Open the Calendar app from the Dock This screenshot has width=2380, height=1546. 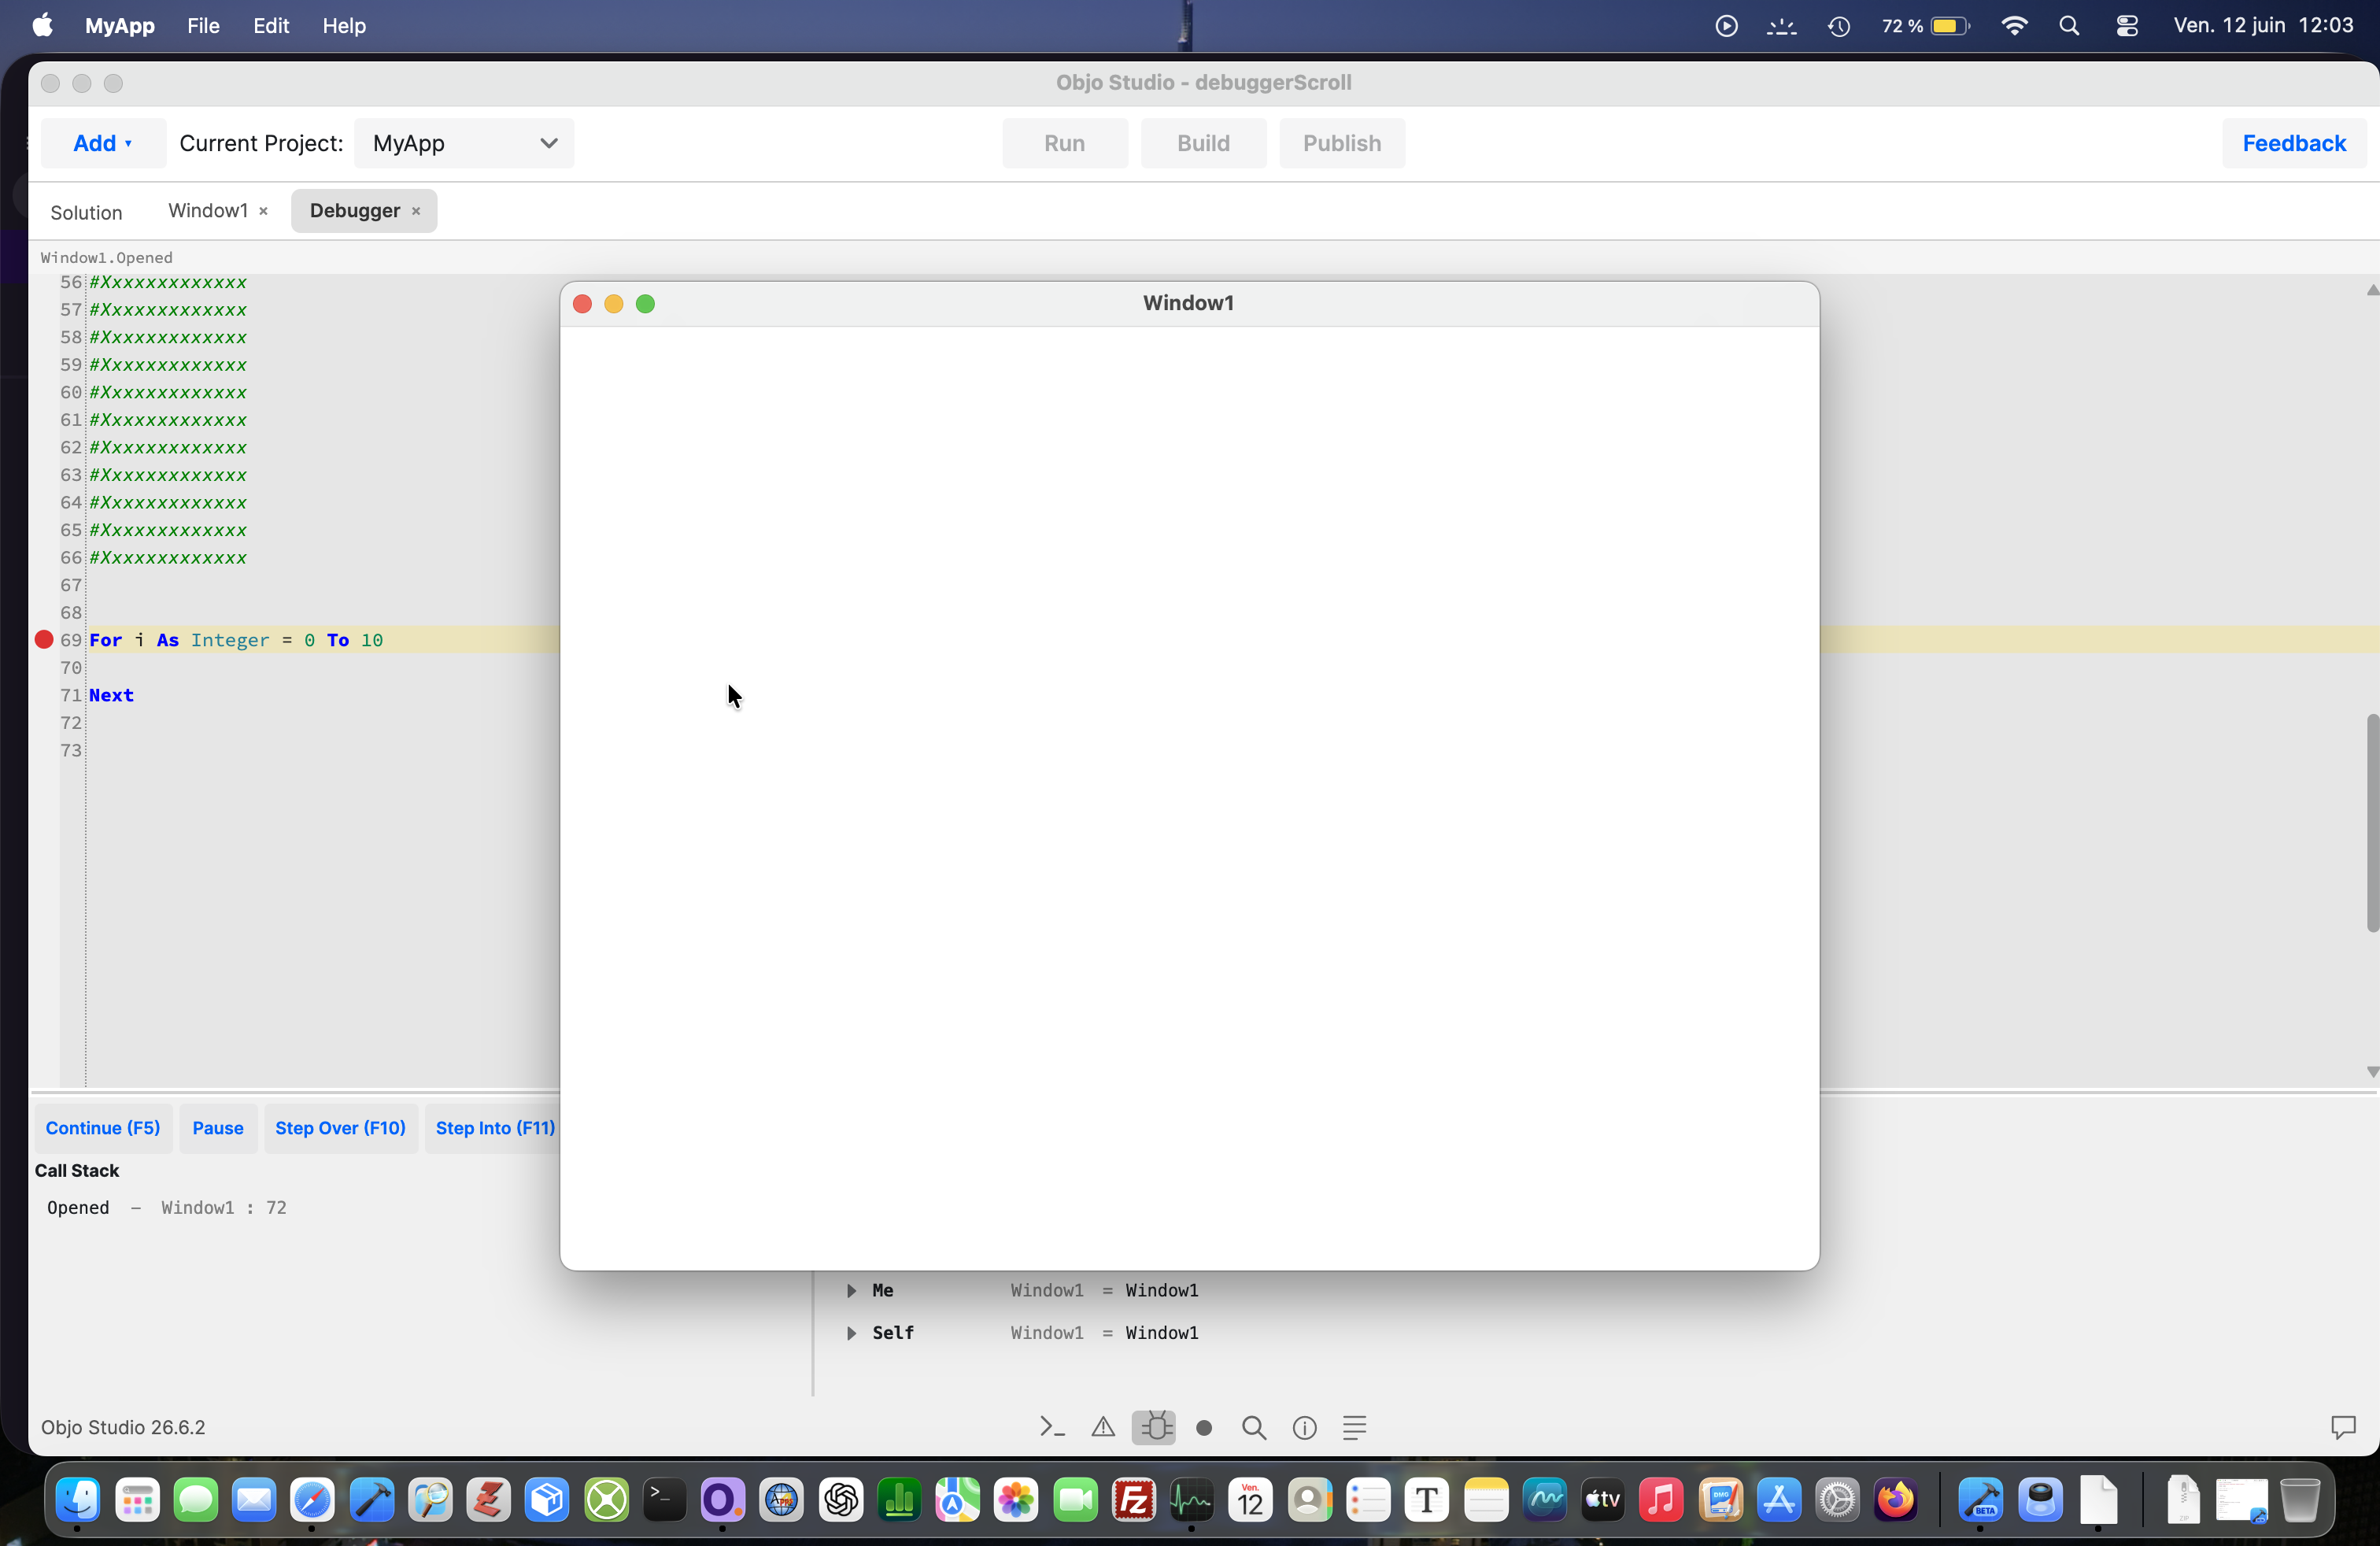pyautogui.click(x=1250, y=1499)
